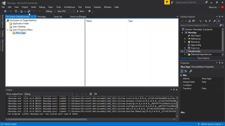Collapse the Misc category in Properties
Image resolution: width=225 pixels, height=126 pixels.
click(x=181, y=75)
